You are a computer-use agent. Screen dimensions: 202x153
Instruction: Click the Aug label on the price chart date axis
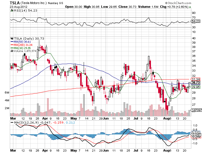tap(166, 118)
